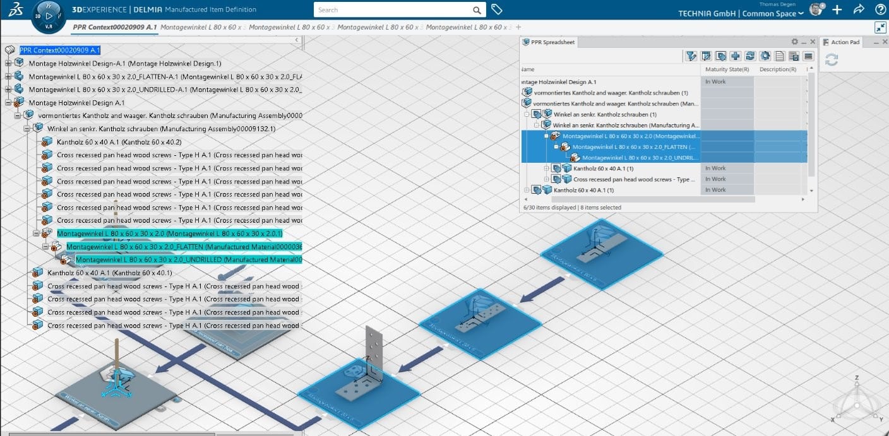Click the plus Add icon in top bar
889x436 pixels.
coord(837,9)
